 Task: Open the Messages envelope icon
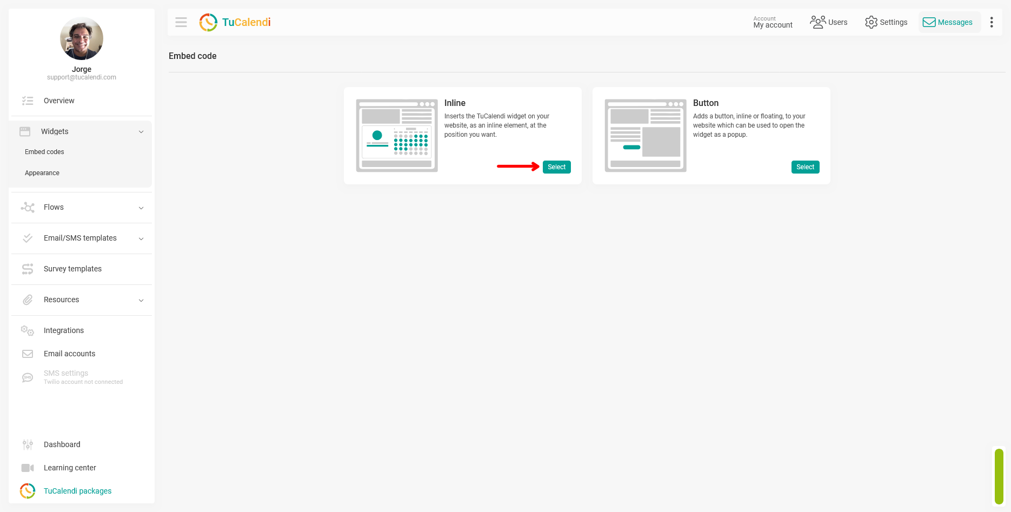point(929,22)
